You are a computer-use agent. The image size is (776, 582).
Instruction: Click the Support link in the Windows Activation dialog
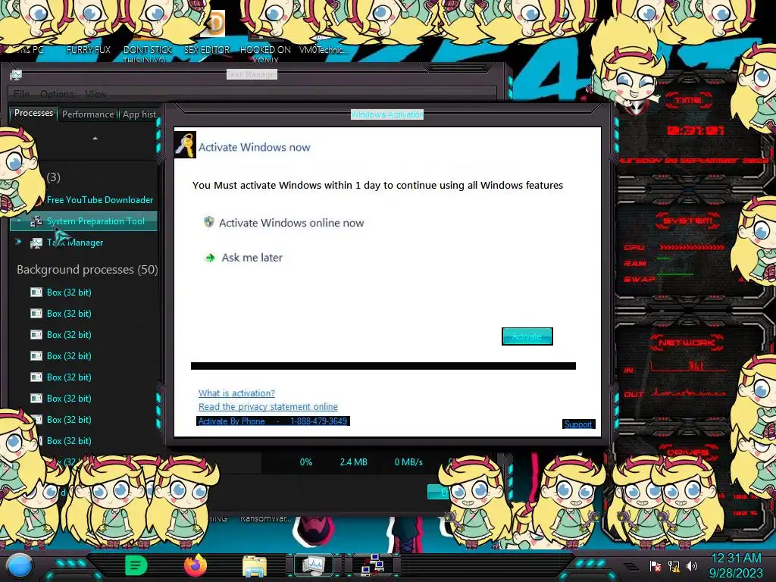click(x=578, y=424)
